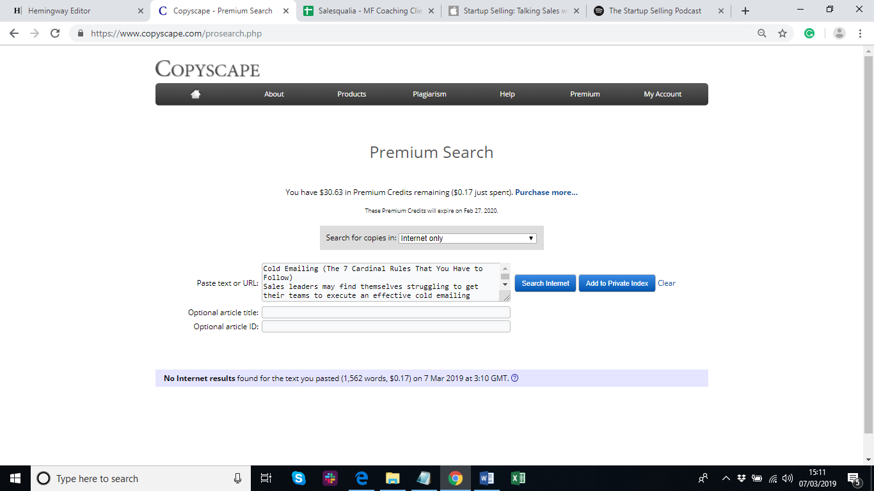Image resolution: width=874 pixels, height=491 pixels.
Task: Open Microsoft Edge from the taskbar
Action: point(362,478)
